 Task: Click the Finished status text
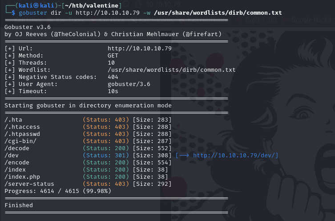click(19, 205)
